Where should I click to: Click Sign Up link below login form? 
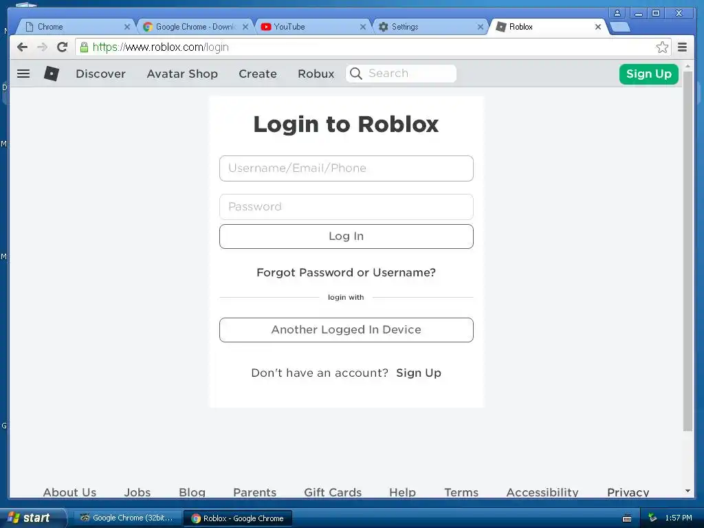click(x=419, y=373)
